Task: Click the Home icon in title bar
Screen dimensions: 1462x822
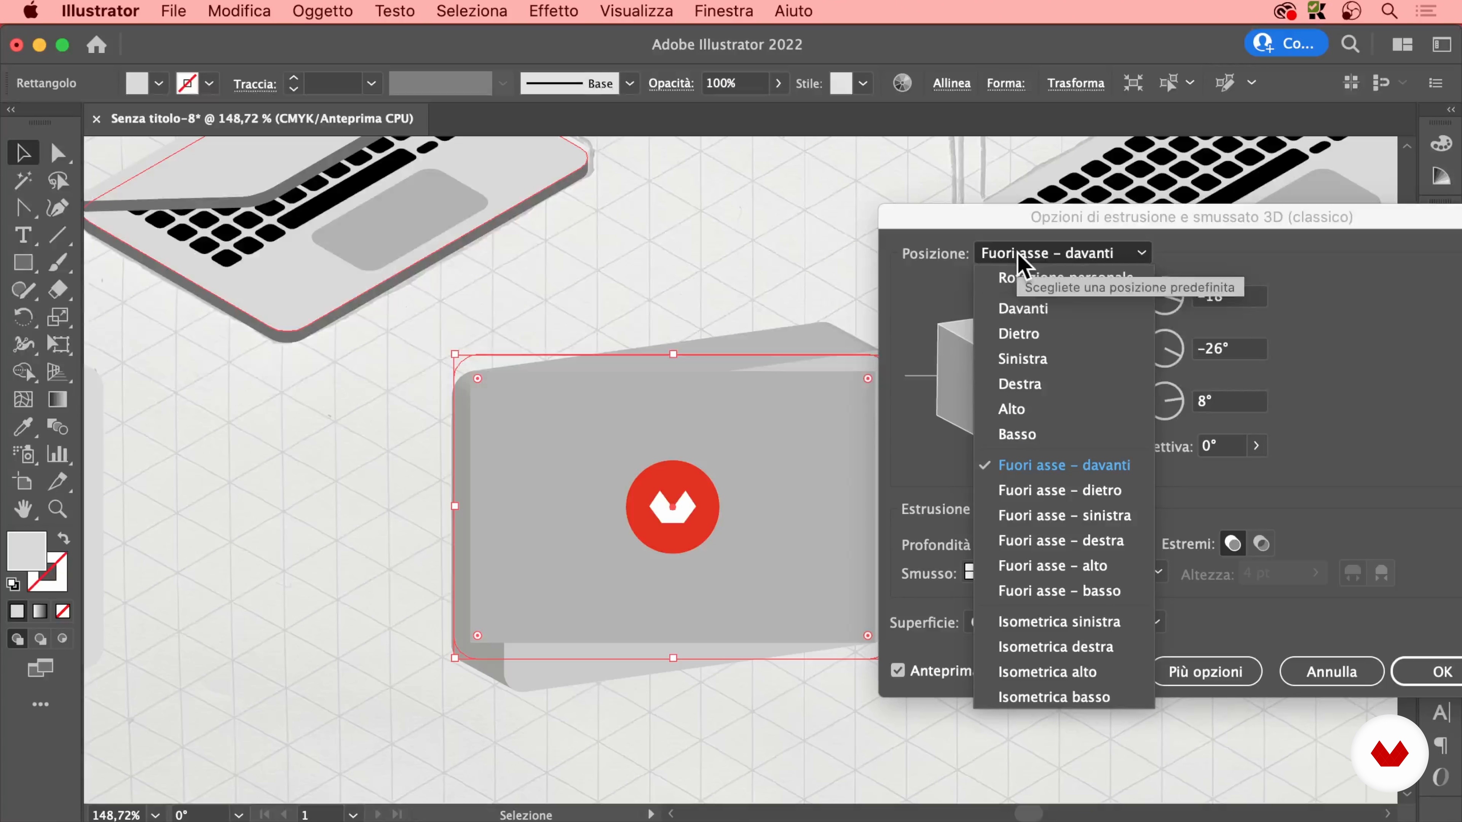Action: (96, 44)
